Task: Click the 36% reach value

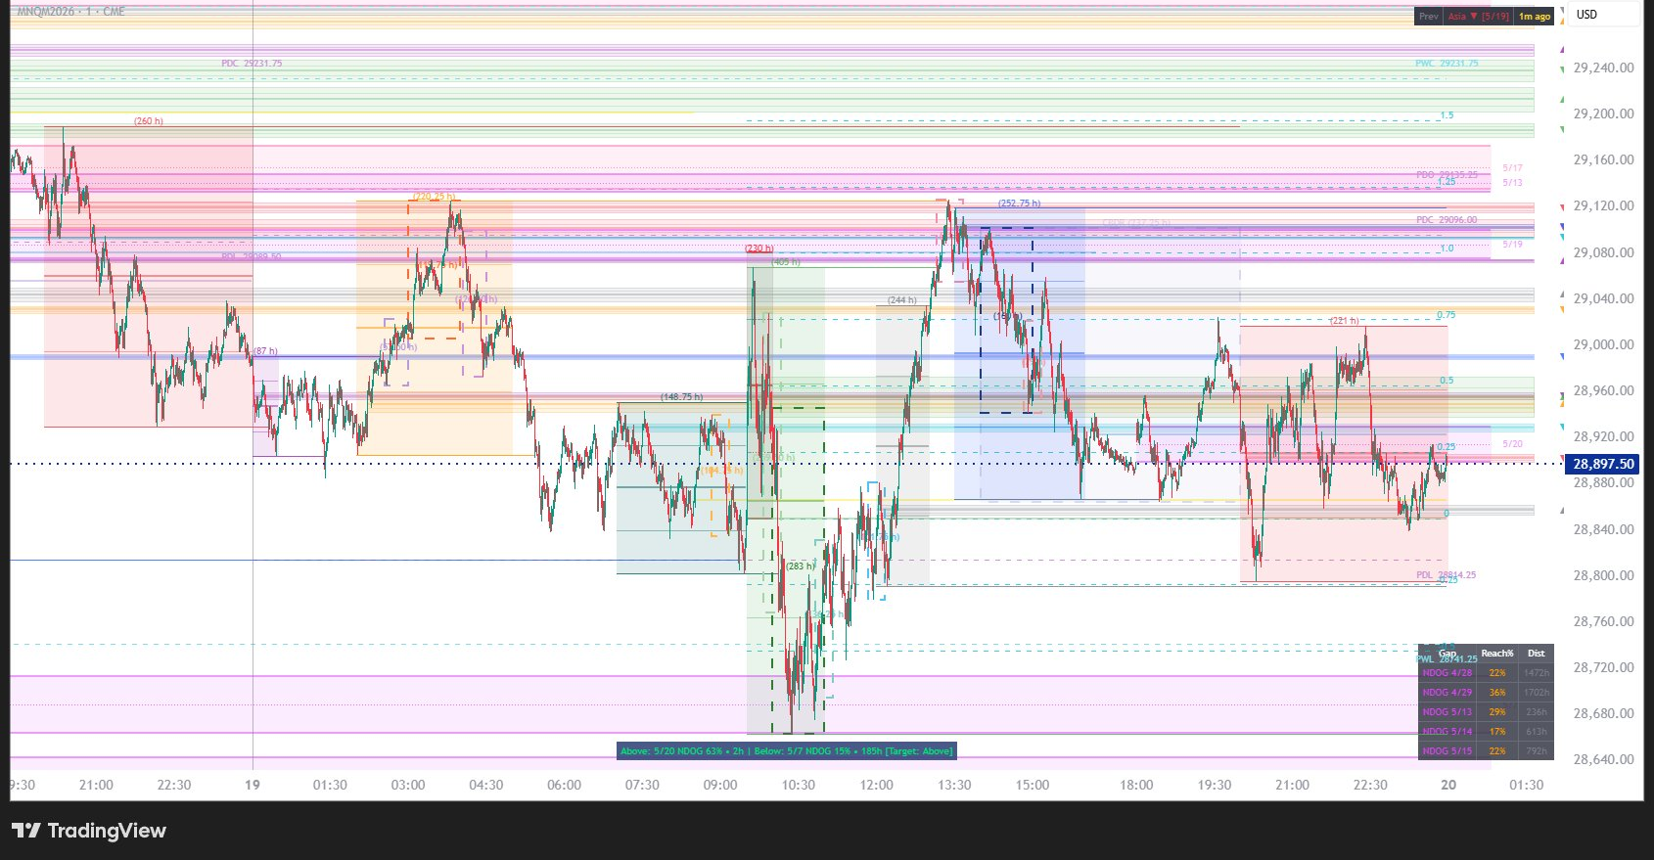Action: click(1497, 693)
